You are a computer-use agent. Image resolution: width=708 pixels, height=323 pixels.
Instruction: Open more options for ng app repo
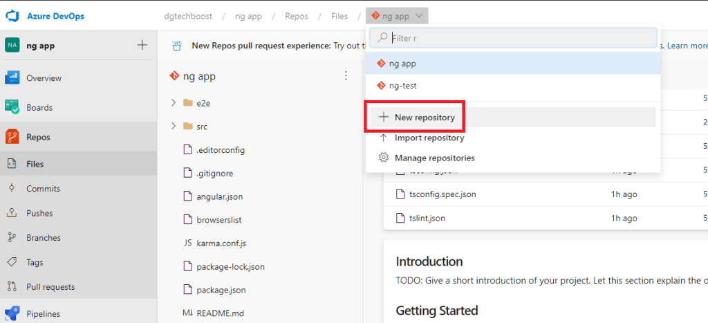[346, 76]
